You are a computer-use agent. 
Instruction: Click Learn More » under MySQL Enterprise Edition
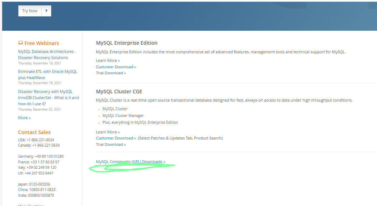coord(108,60)
